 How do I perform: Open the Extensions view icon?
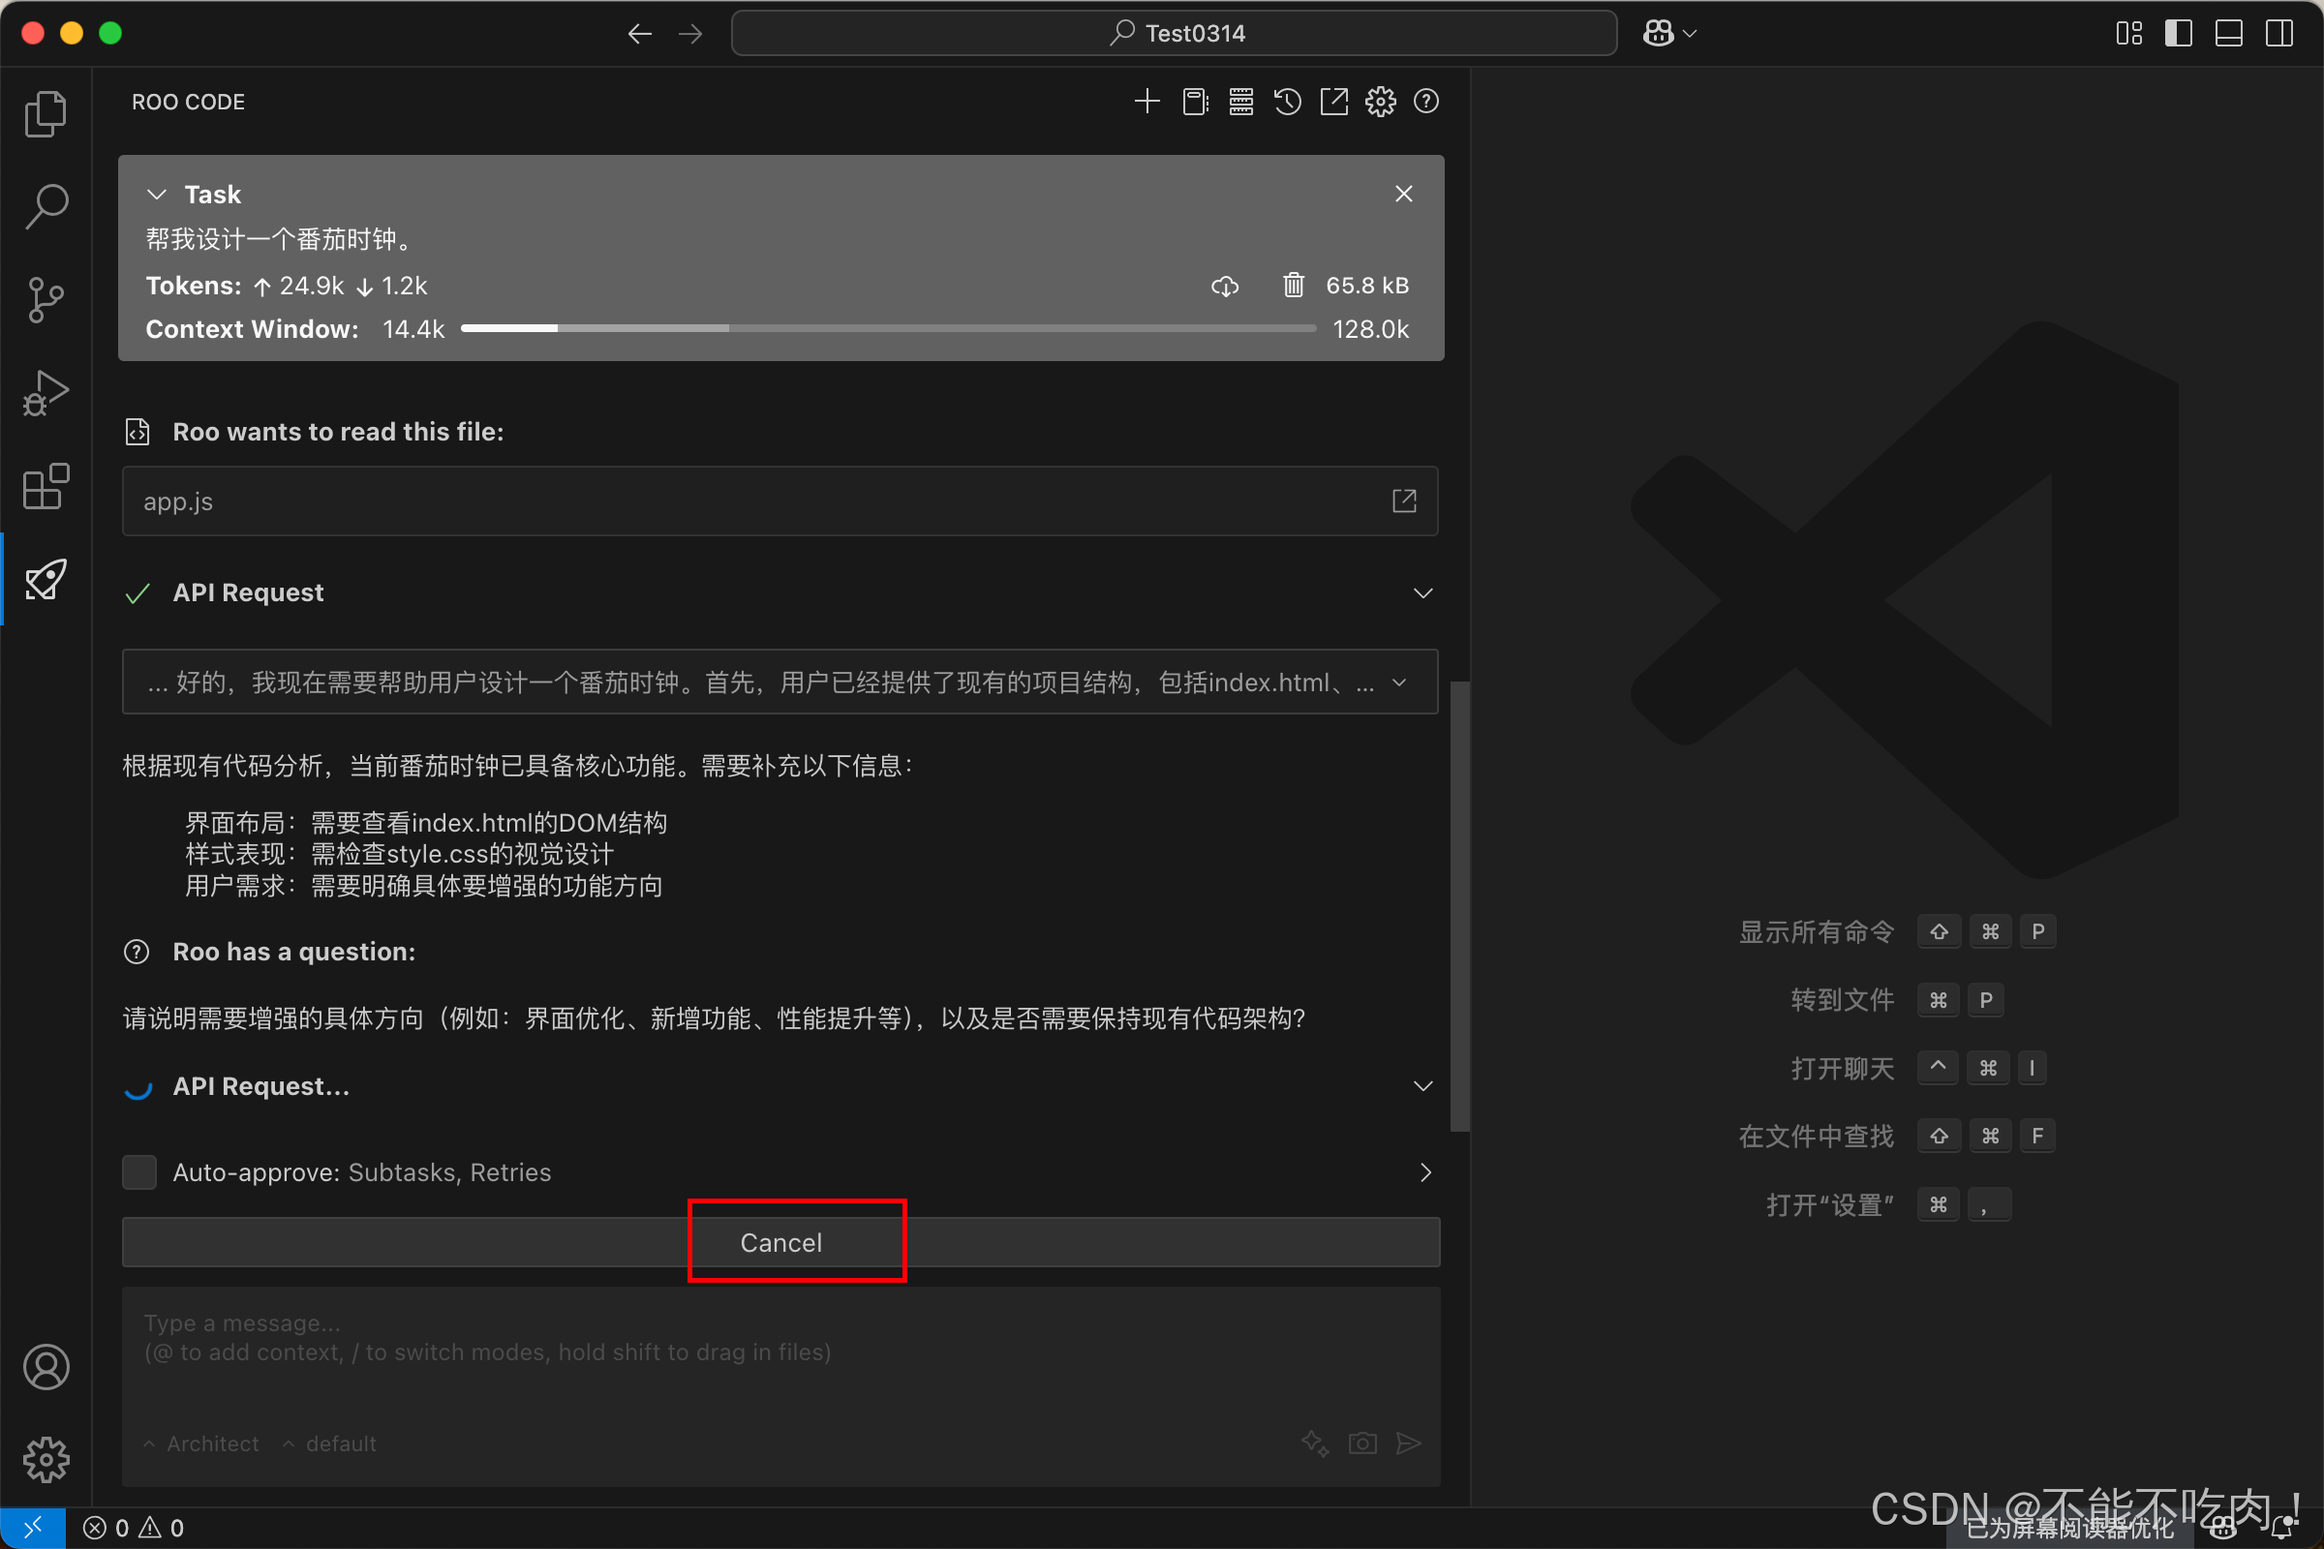(x=46, y=487)
